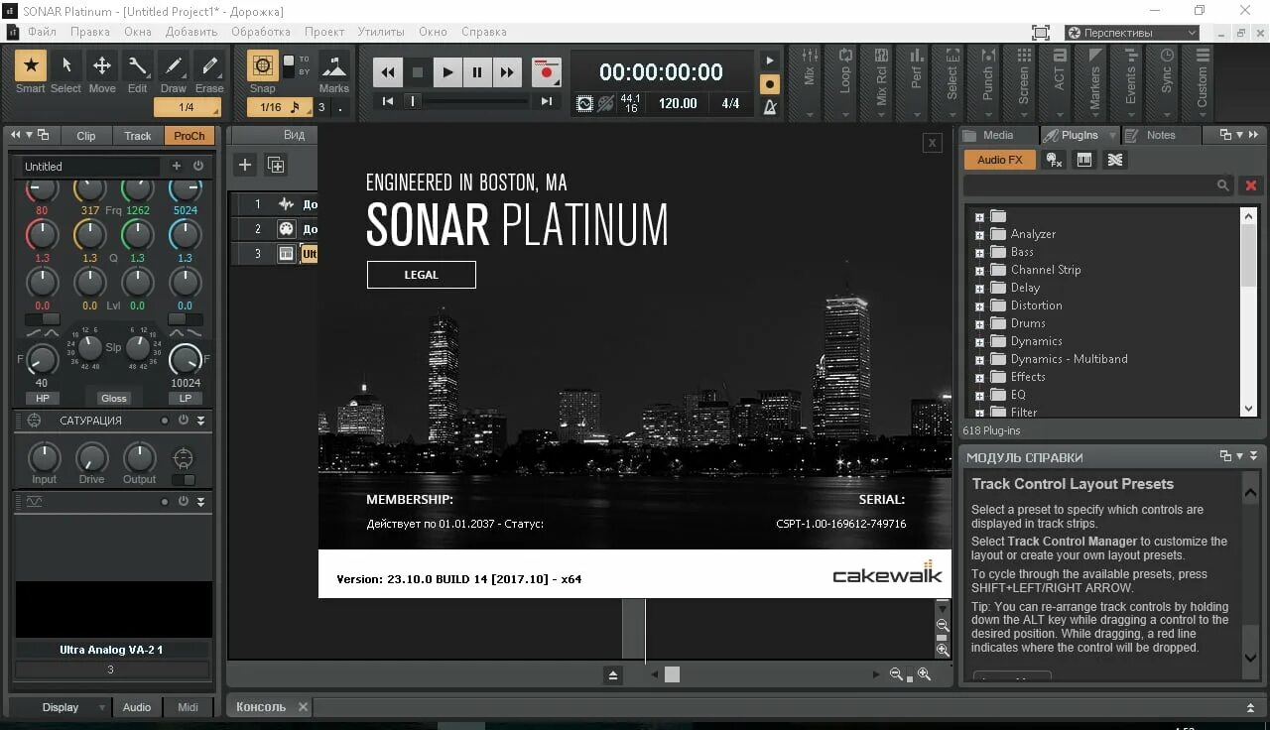Jump to project end marker
The width and height of the screenshot is (1270, 730).
[546, 101]
